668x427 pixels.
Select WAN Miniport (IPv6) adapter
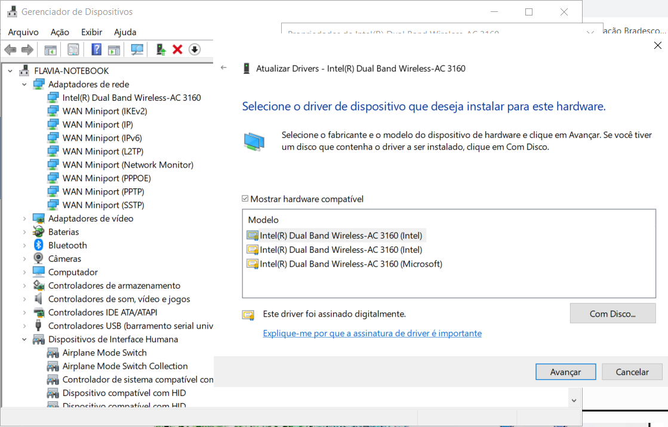click(102, 138)
